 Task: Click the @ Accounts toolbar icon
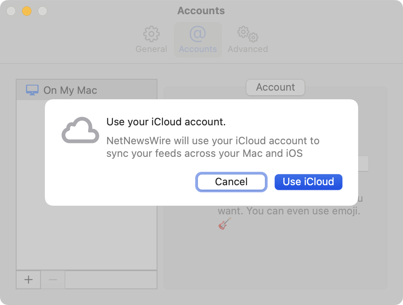(198, 34)
